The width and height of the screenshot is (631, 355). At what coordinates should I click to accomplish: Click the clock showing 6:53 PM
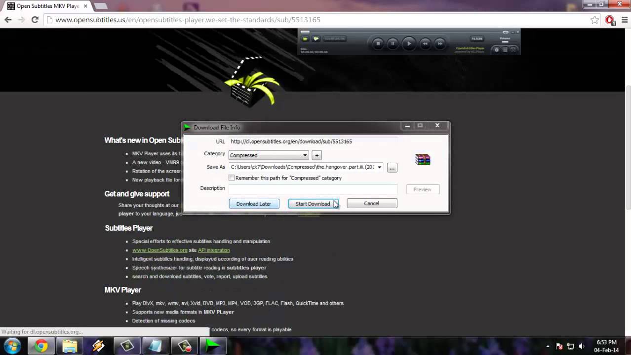[607, 346]
